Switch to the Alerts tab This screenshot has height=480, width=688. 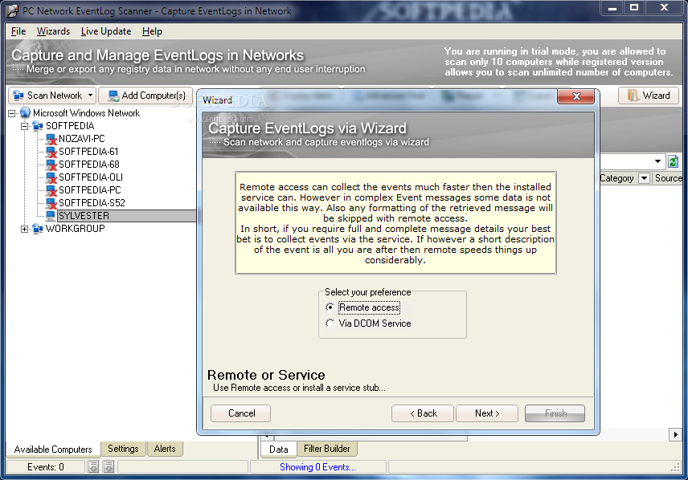[165, 449]
